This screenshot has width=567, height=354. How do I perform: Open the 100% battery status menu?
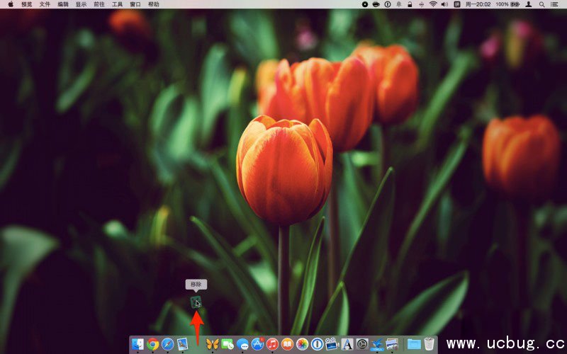pyautogui.click(x=507, y=4)
